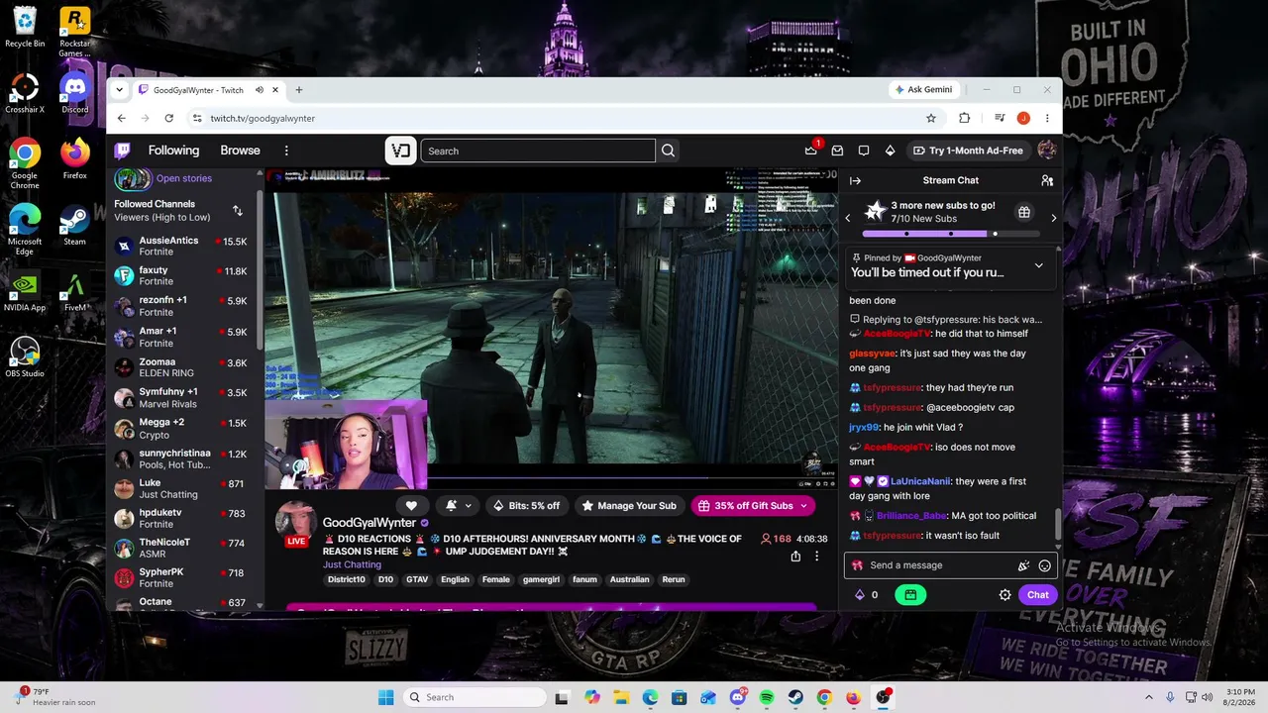Show hidden icons in system tray
1268x713 pixels.
1149,697
